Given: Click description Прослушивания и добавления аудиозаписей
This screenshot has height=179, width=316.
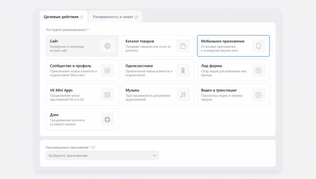Looking at the screenshot, I should [x=148, y=98].
